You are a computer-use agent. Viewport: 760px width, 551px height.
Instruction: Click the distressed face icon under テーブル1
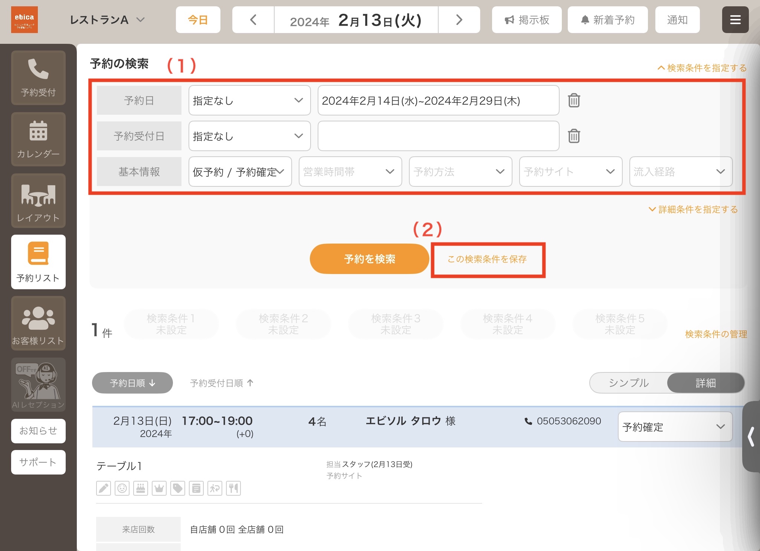(122, 488)
